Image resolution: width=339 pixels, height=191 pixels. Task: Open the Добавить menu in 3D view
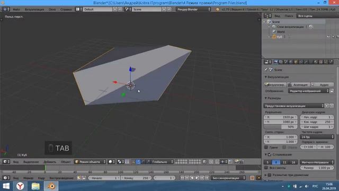coord(50,162)
